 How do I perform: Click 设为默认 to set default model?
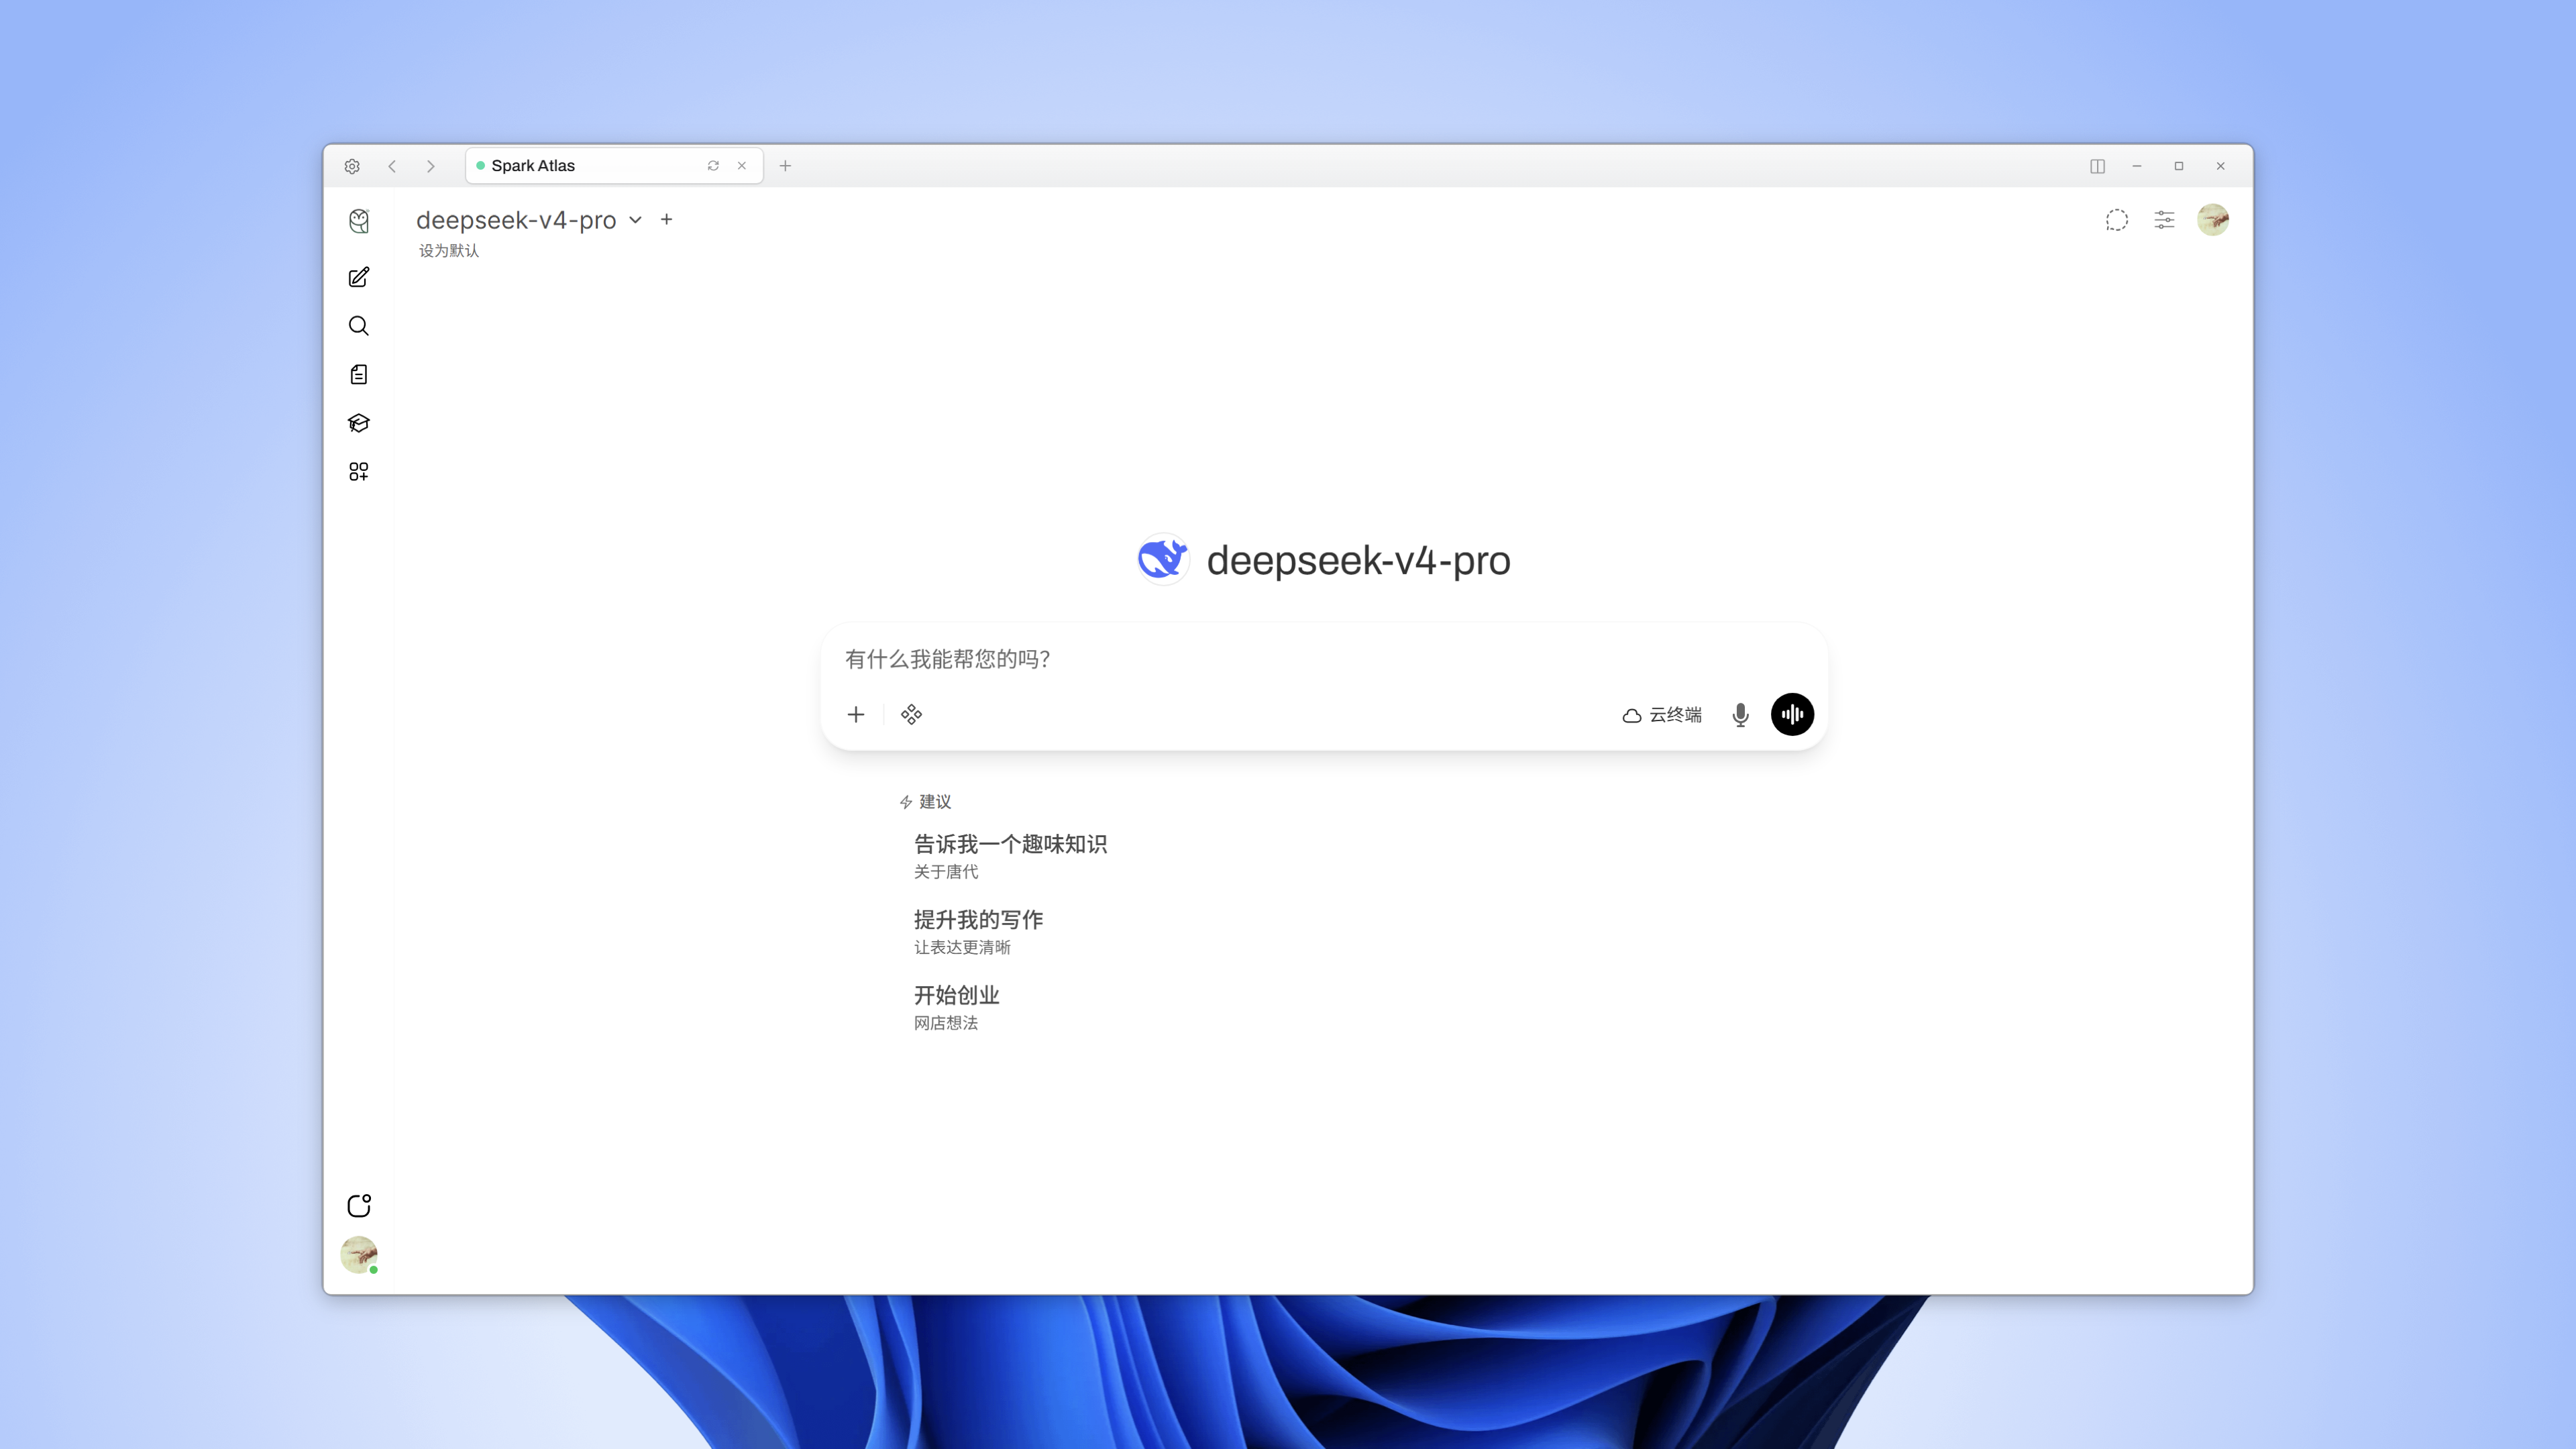point(449,250)
